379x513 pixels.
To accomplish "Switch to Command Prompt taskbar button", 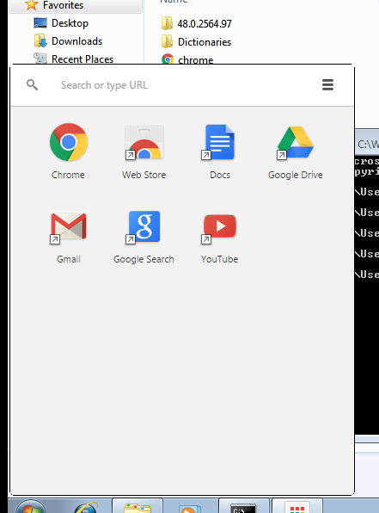I will [x=243, y=506].
